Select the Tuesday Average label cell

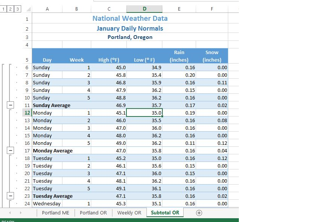47,196
